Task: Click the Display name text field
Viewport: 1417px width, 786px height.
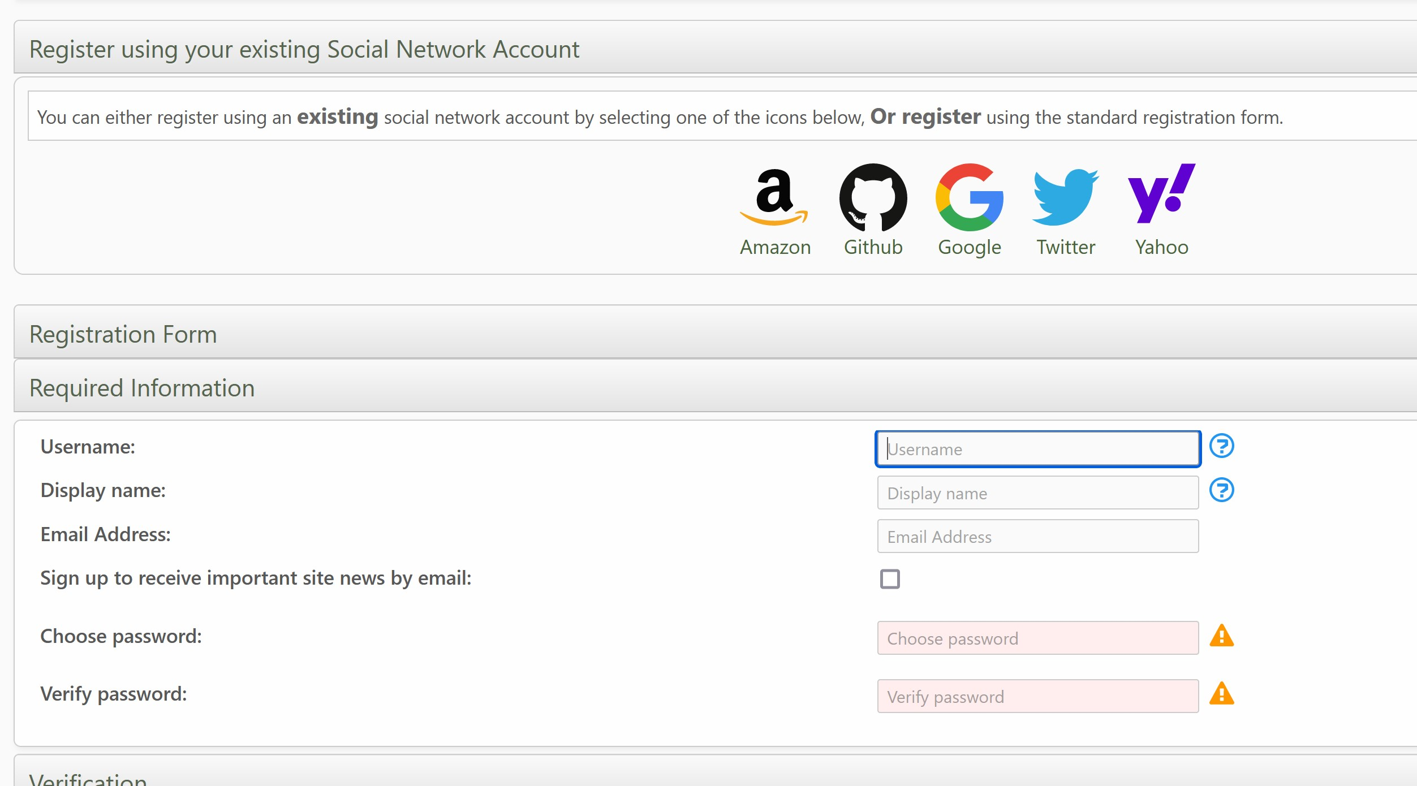Action: pos(1037,493)
